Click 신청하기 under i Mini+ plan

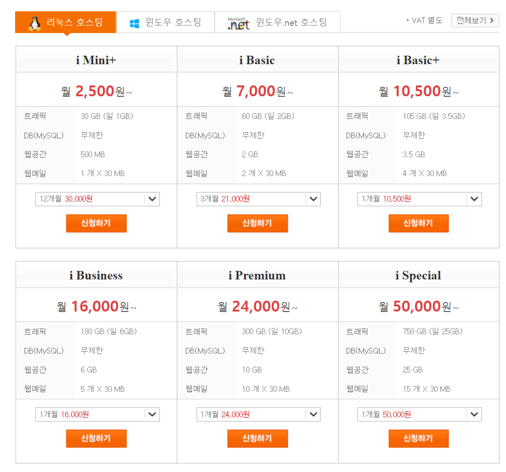96,223
